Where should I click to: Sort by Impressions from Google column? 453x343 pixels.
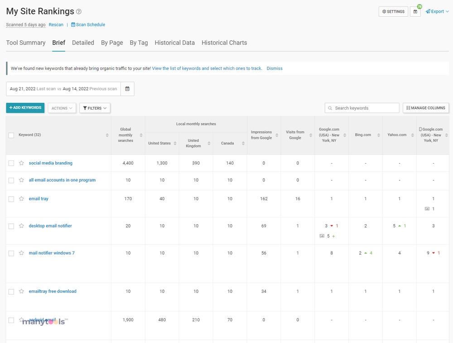[x=277, y=135]
